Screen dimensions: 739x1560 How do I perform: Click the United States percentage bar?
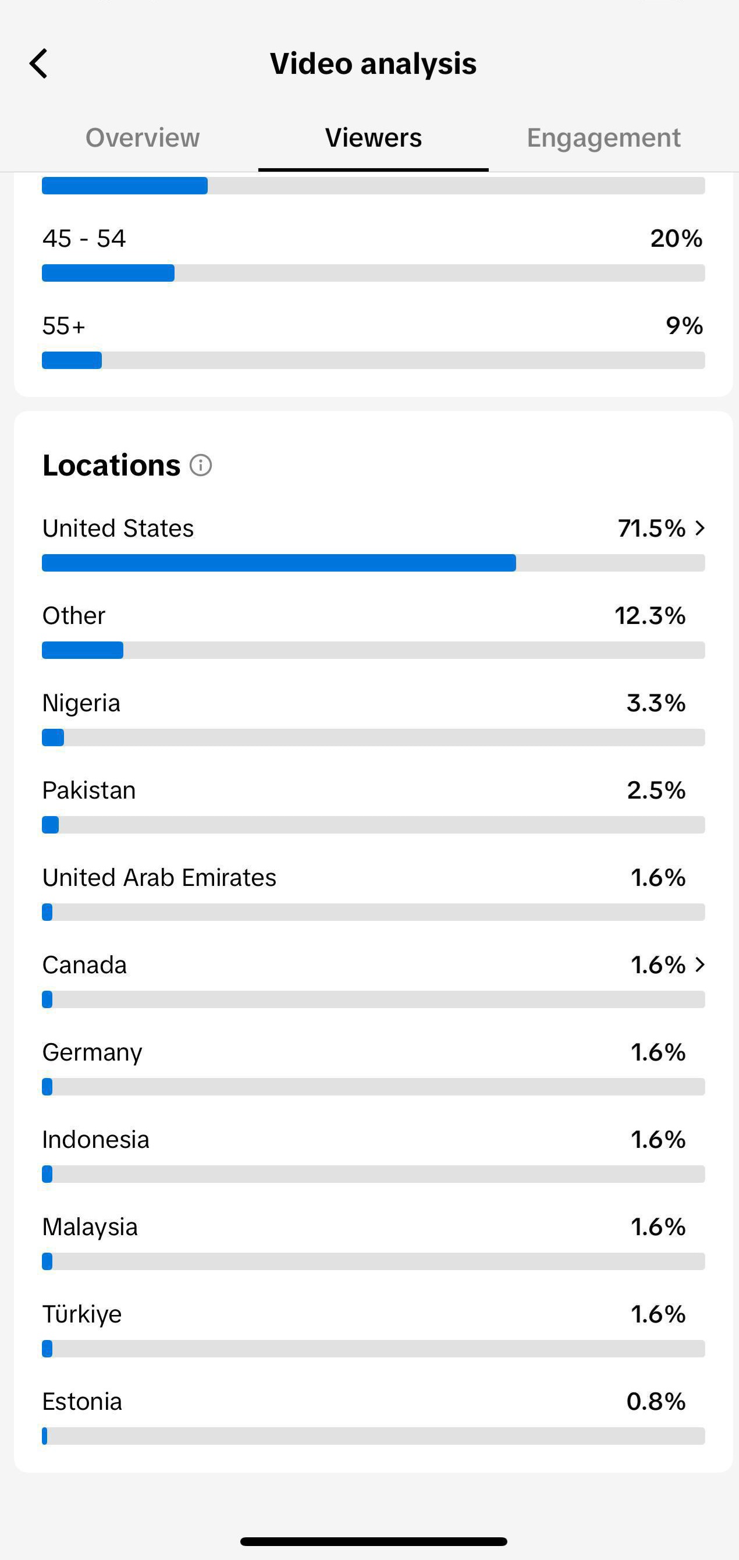pos(374,563)
